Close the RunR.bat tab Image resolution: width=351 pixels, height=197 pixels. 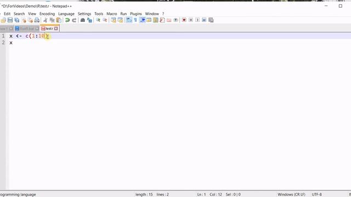(37, 28)
